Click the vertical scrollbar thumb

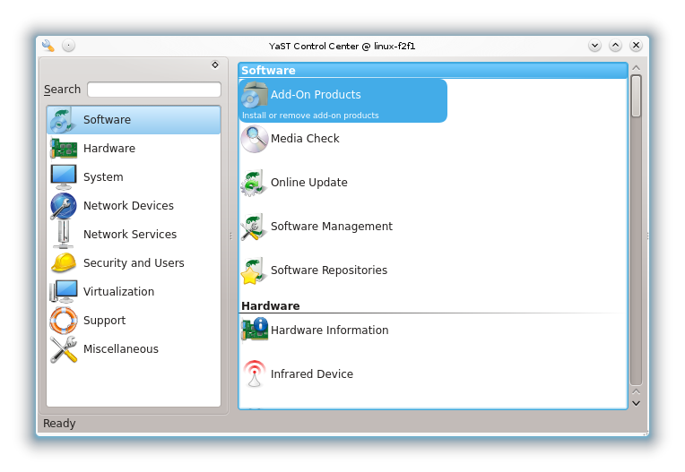pyautogui.click(x=636, y=96)
